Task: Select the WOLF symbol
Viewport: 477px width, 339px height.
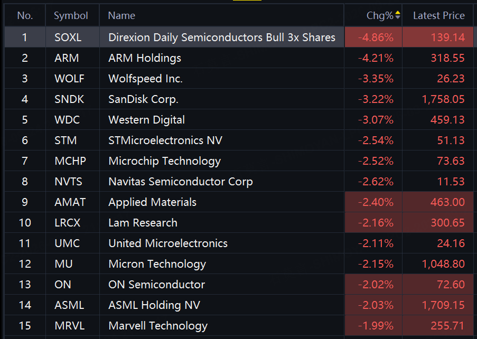Action: [x=69, y=79]
